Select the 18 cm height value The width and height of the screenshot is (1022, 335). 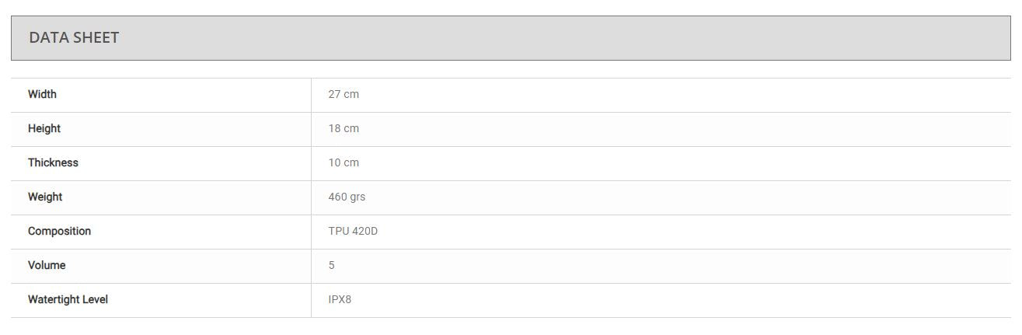pos(344,128)
